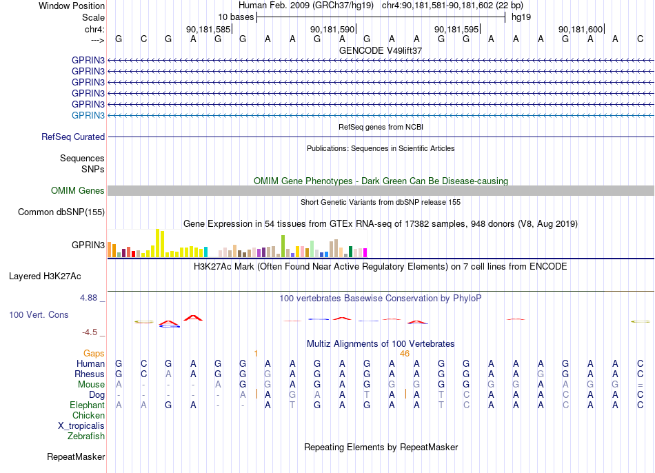Click the 90,181,590 ruler position marker
This screenshot has width=655, height=473.
(x=332, y=29)
